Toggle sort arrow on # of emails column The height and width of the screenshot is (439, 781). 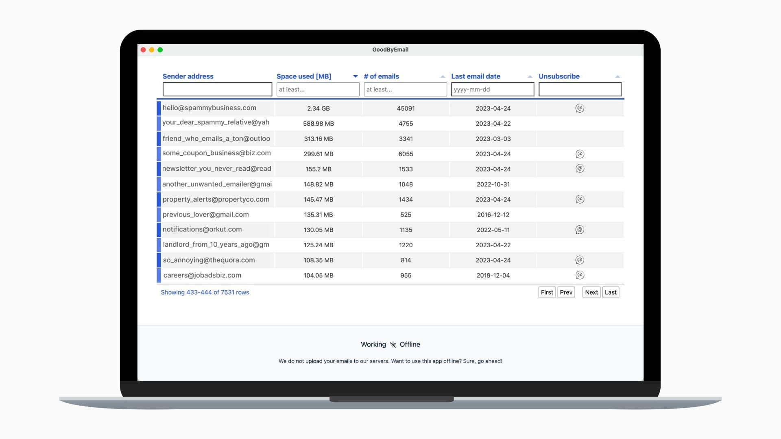(443, 76)
